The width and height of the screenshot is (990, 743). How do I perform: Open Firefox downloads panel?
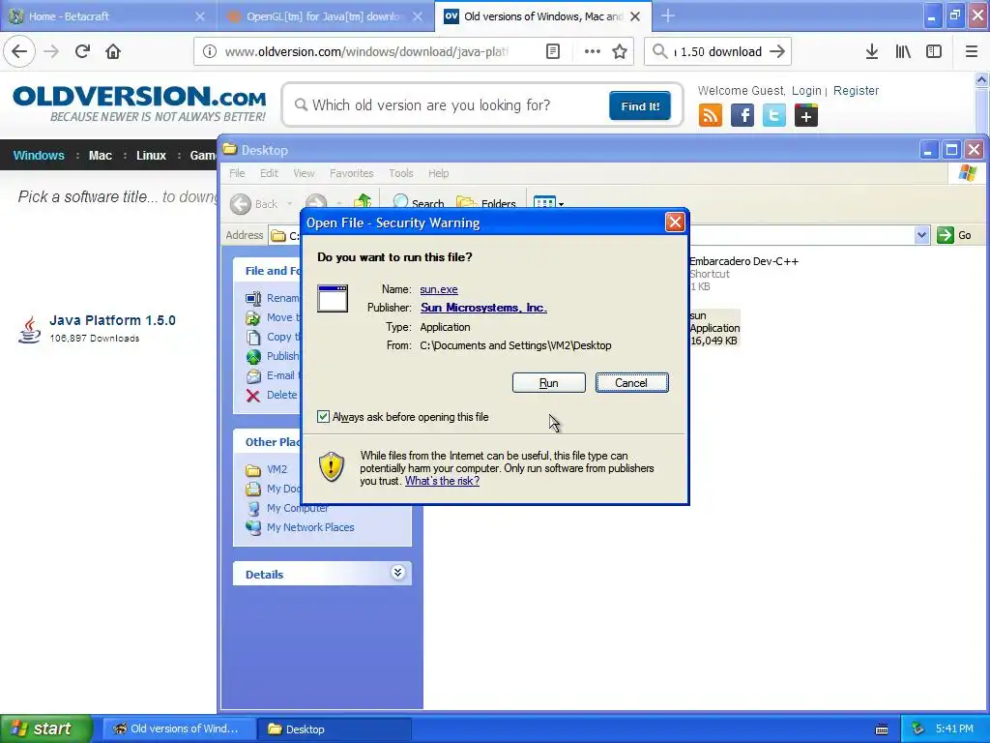click(872, 51)
